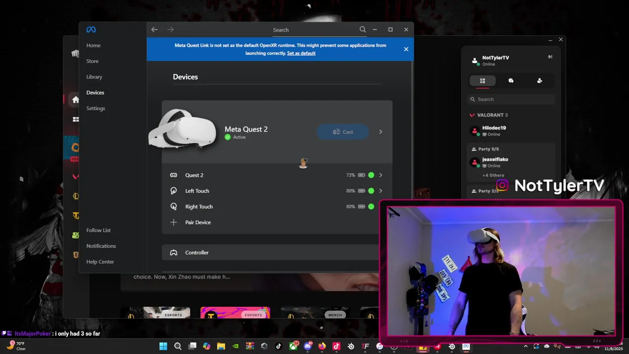Image resolution: width=629 pixels, height=354 pixels.
Task: Click the Quest 2 battery 73% indicator
Action: pyautogui.click(x=356, y=175)
